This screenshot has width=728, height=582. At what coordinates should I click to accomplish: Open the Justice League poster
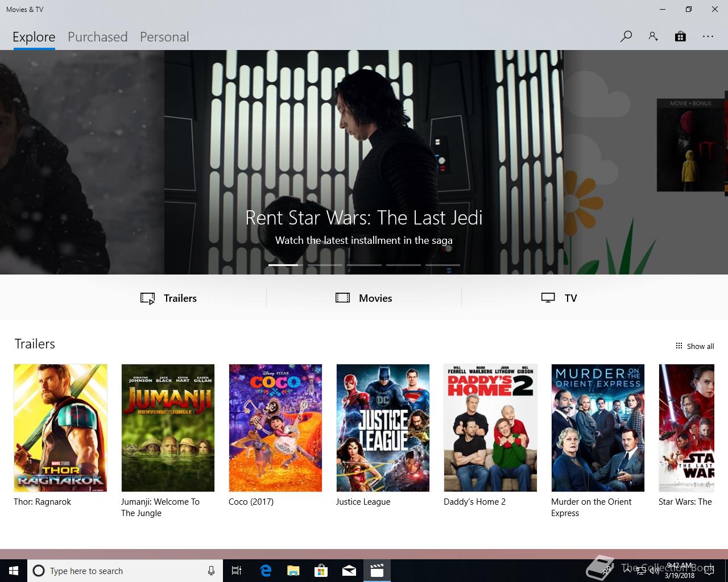tap(383, 428)
